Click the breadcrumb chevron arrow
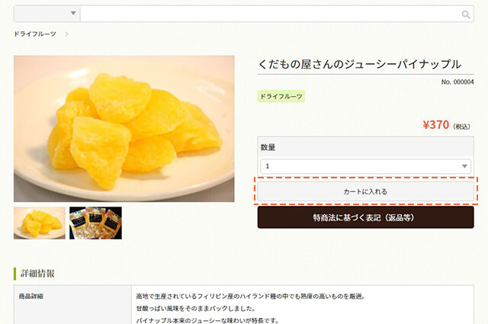The image size is (488, 324). [x=66, y=34]
